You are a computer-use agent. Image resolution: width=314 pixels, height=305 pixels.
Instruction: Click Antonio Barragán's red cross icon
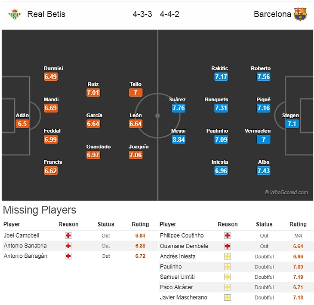click(x=68, y=256)
